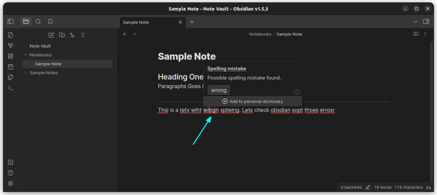Open the command palette card icon
The width and height of the screenshot is (437, 195).
(10, 56)
